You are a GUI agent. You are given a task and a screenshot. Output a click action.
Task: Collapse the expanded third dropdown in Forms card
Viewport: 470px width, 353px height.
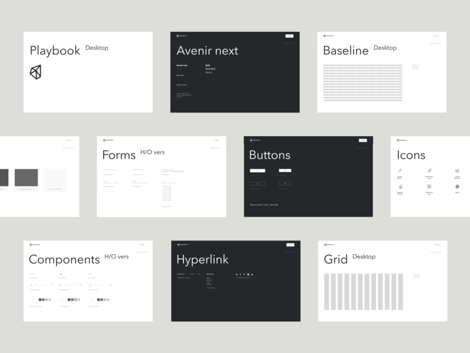[x=169, y=182]
